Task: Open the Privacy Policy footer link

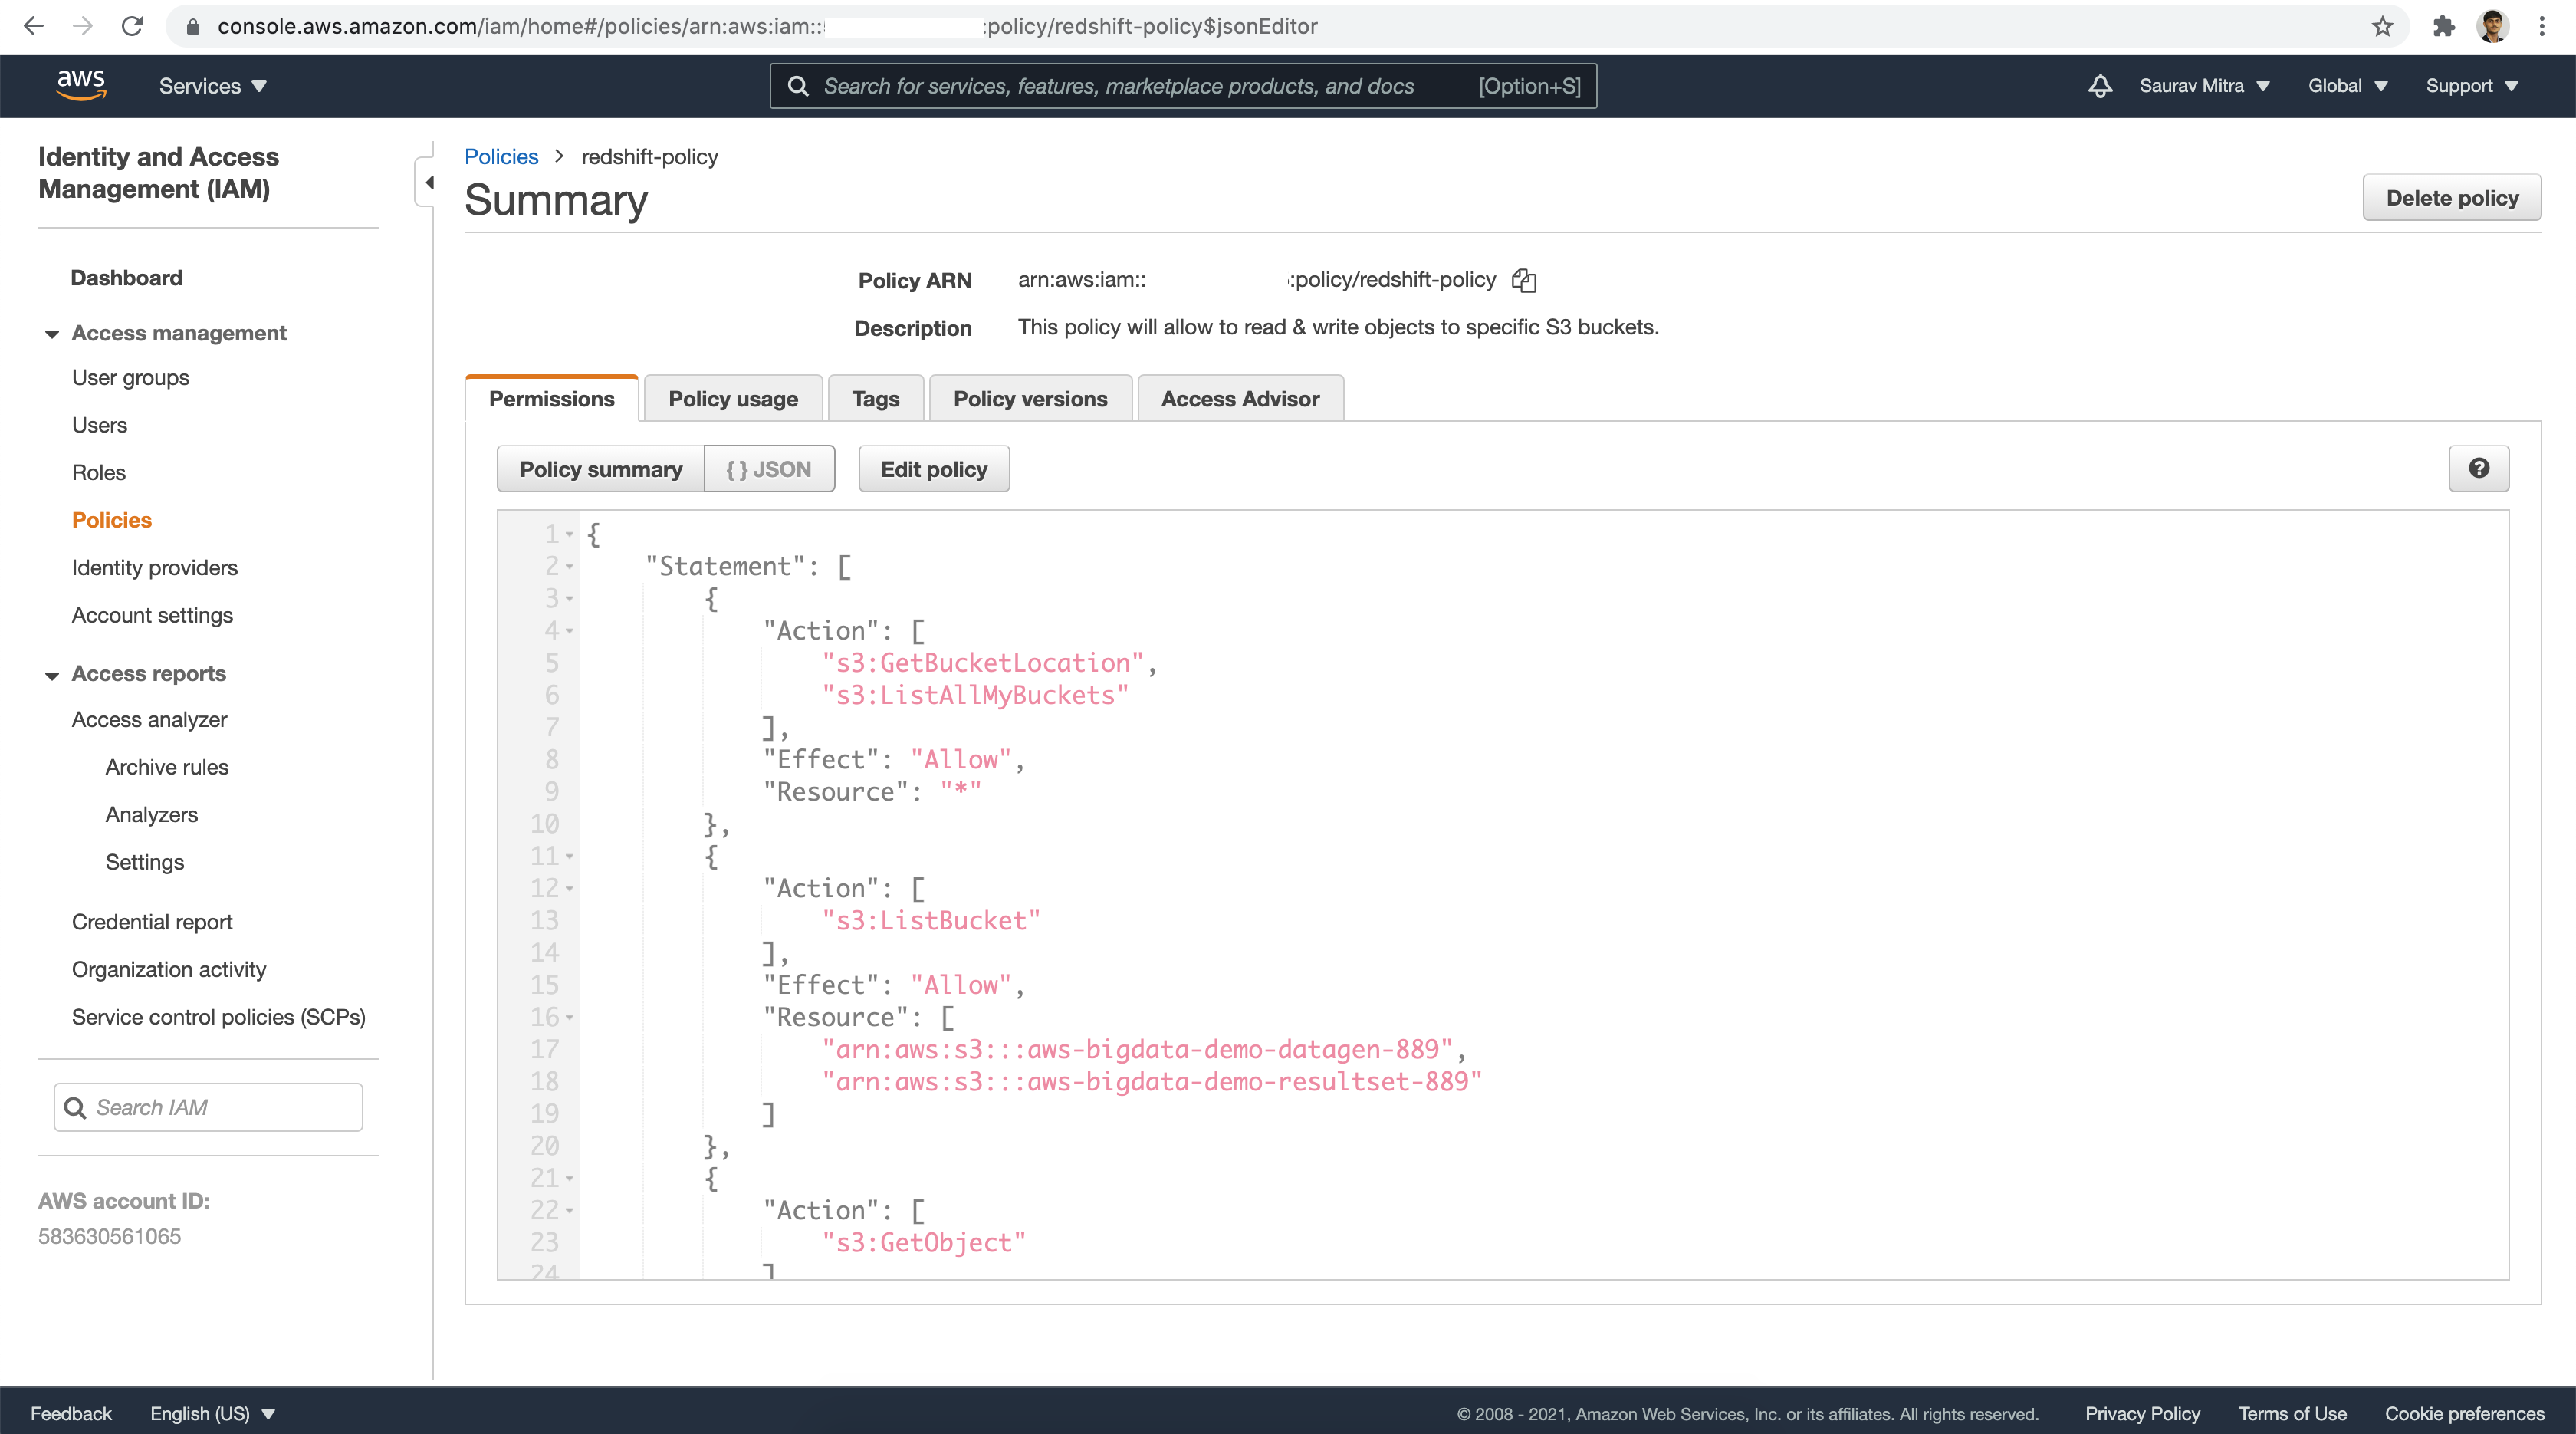Action: (x=2142, y=1413)
